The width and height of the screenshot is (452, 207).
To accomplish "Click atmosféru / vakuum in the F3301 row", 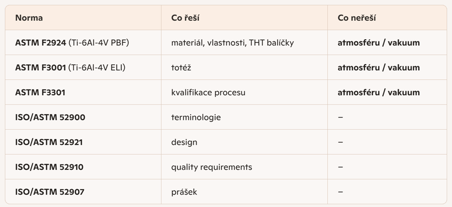I will point(379,92).
